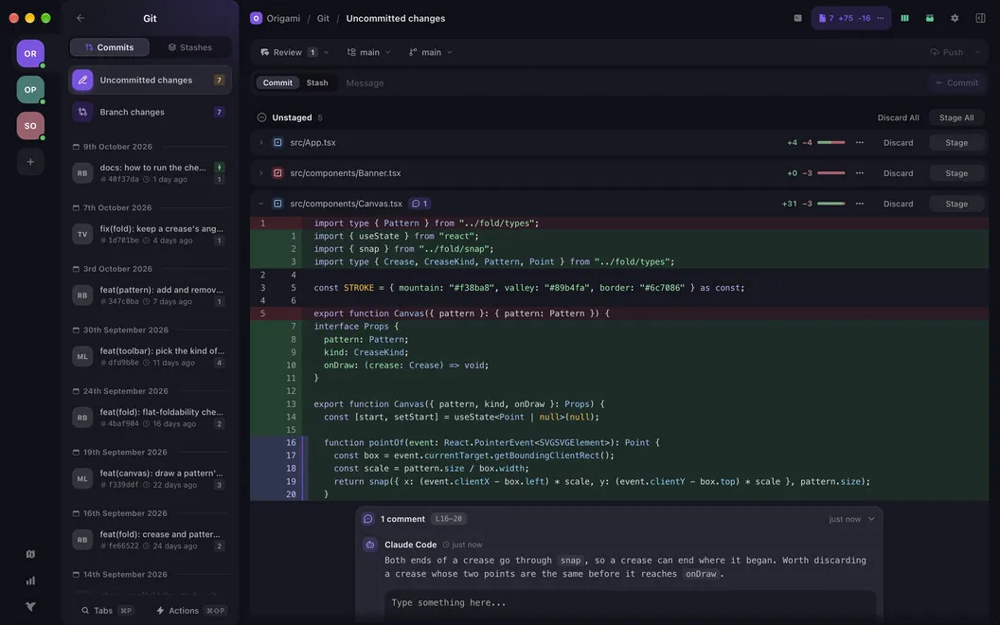Open the map icon in the left rail
Image resolution: width=1000 pixels, height=625 pixels.
(30, 554)
